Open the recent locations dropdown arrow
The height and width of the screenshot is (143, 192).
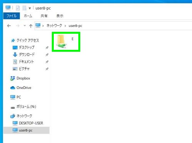click(25, 26)
